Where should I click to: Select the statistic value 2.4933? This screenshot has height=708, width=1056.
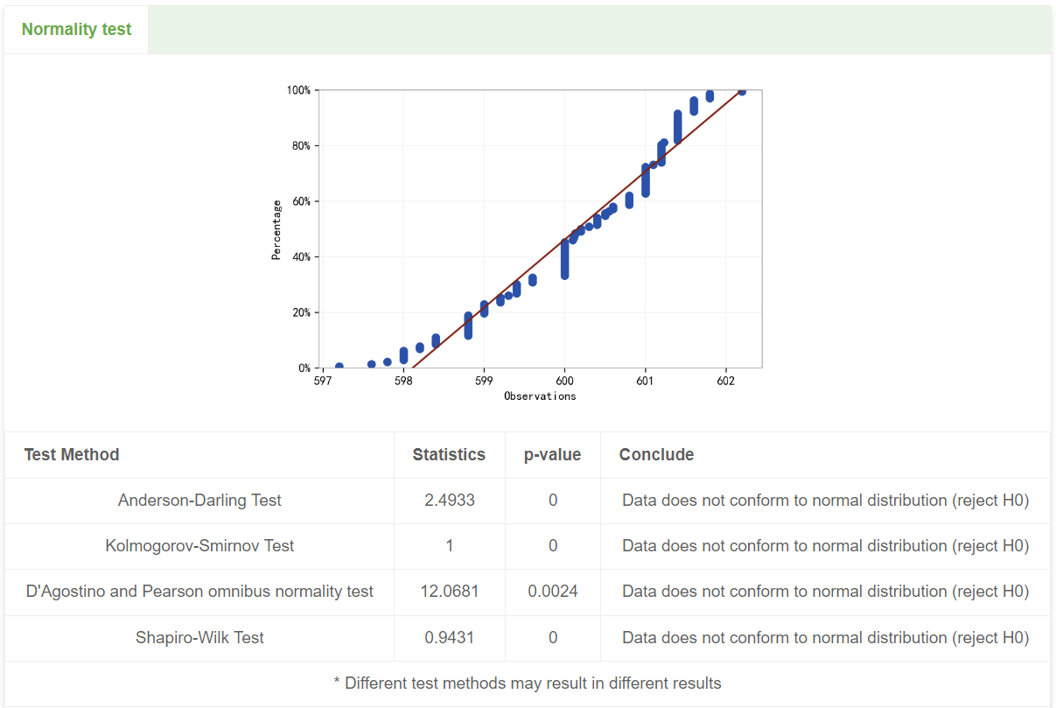449,500
